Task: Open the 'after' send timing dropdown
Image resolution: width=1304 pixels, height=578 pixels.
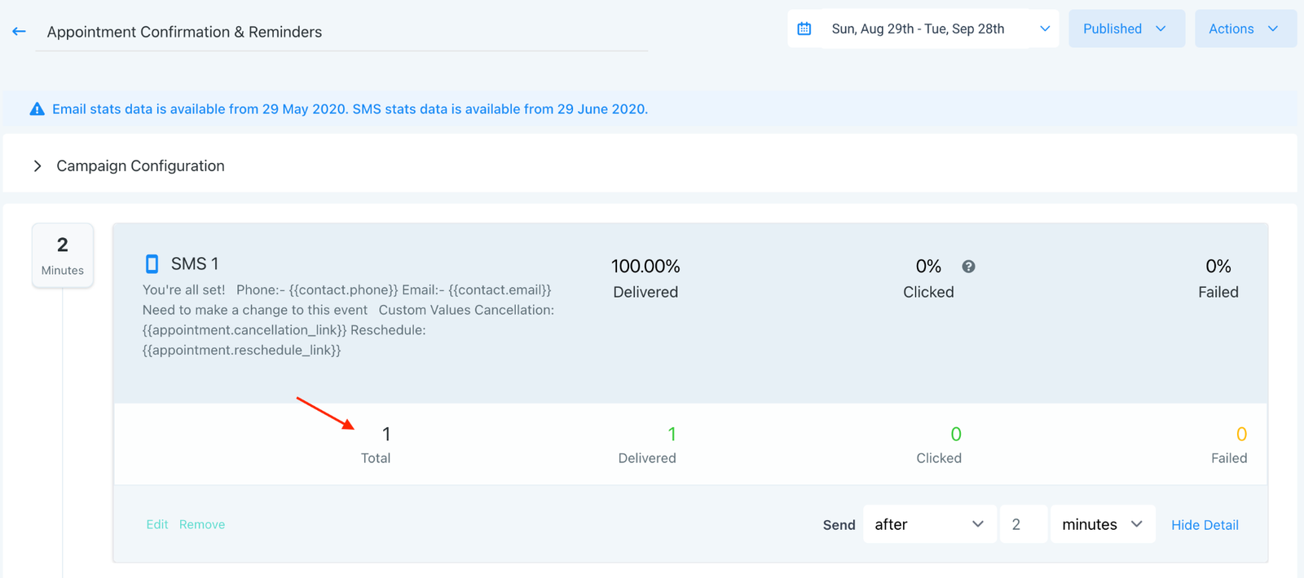Action: tap(928, 524)
